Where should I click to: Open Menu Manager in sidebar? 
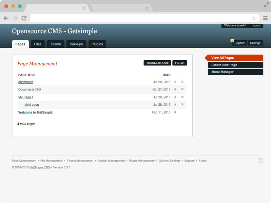click(235, 72)
